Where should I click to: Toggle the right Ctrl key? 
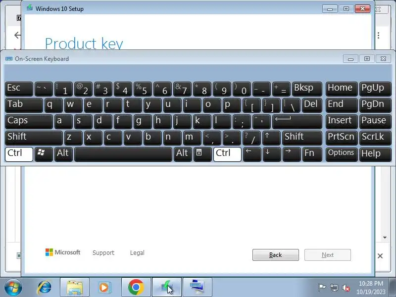pyautogui.click(x=227, y=154)
